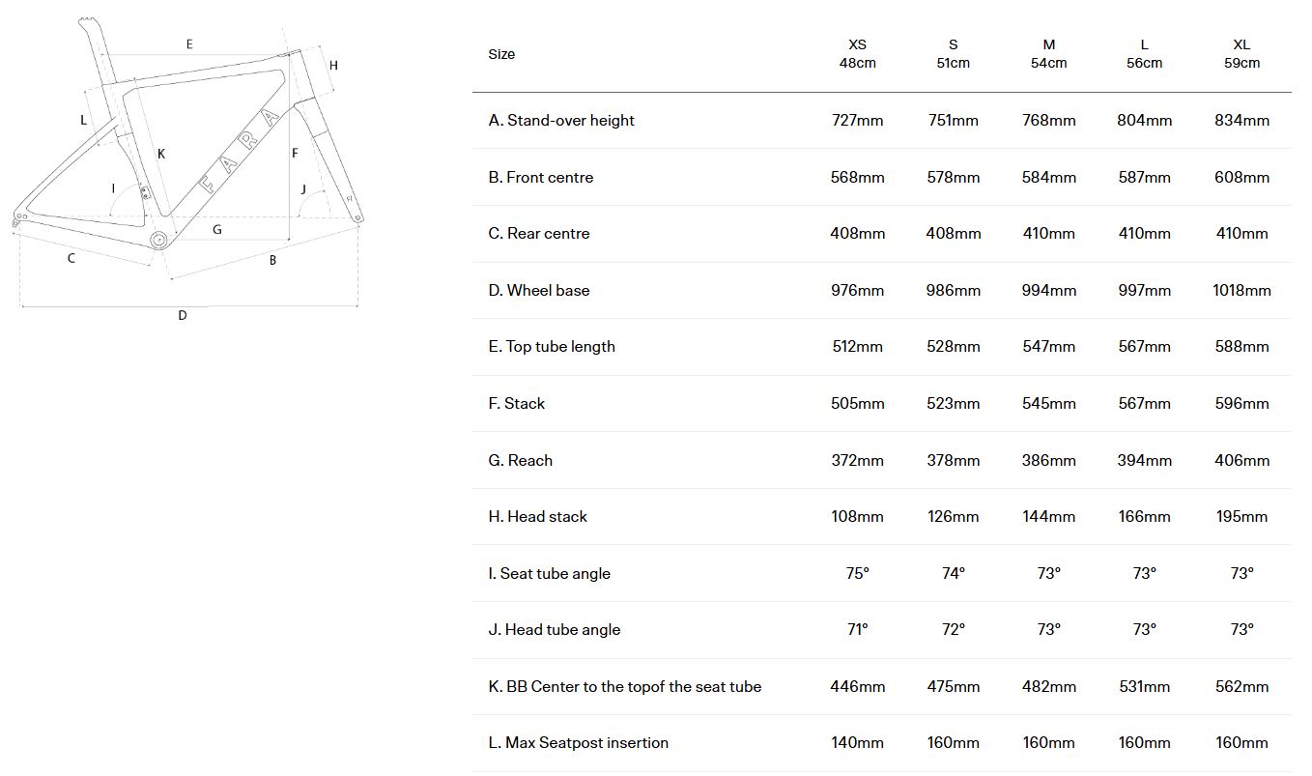The image size is (1312, 776).
Task: Click the 'Size' header label
Action: [501, 54]
